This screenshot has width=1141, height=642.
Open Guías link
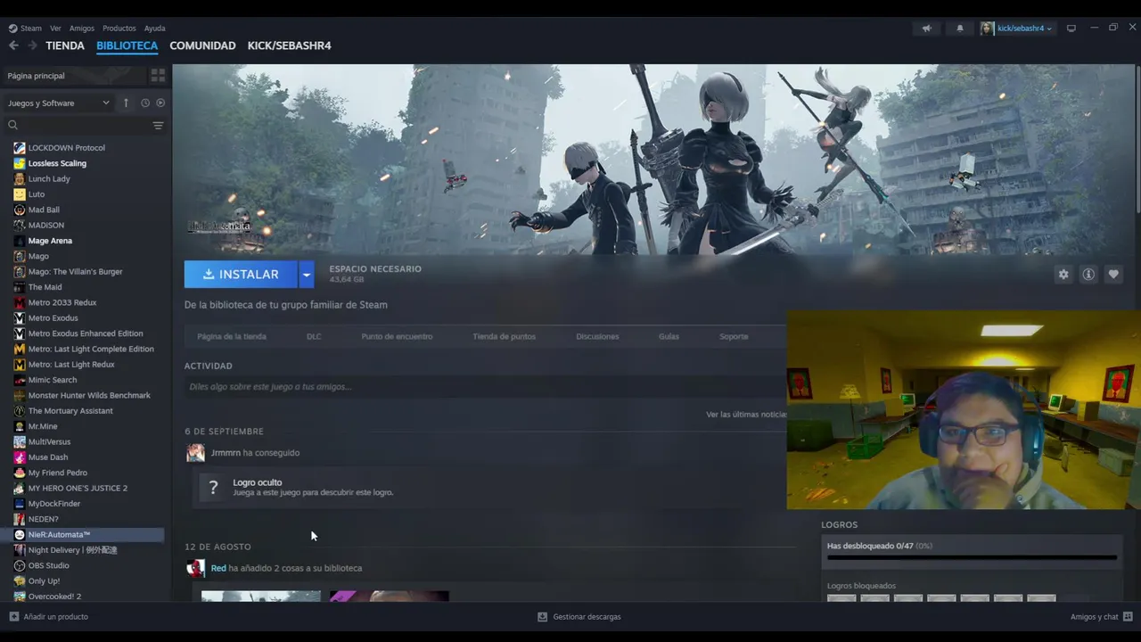pos(669,336)
